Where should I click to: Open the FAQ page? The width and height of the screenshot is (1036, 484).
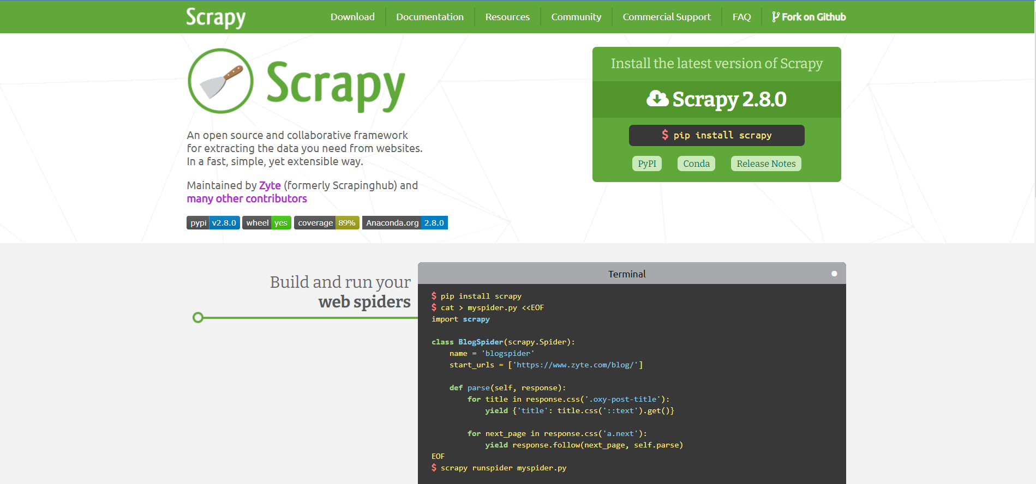coord(741,17)
